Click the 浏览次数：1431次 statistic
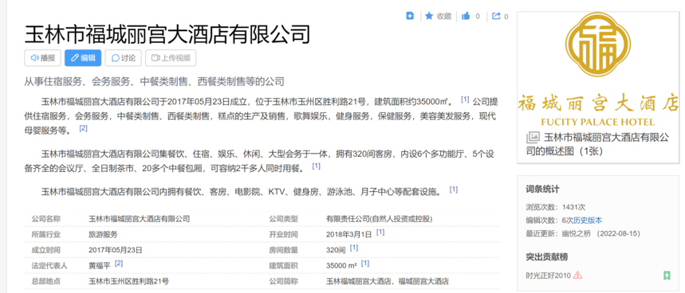 click(x=556, y=207)
